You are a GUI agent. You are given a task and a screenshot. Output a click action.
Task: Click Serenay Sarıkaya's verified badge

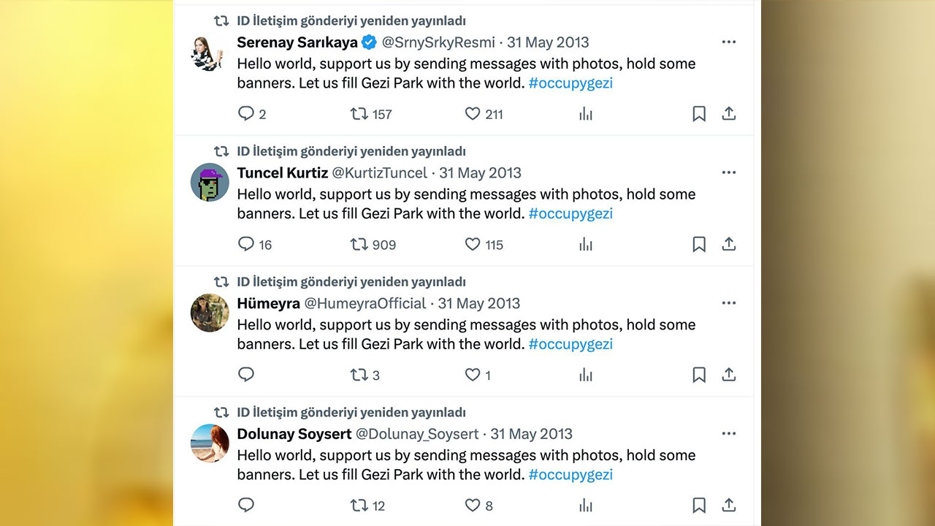pyautogui.click(x=369, y=42)
